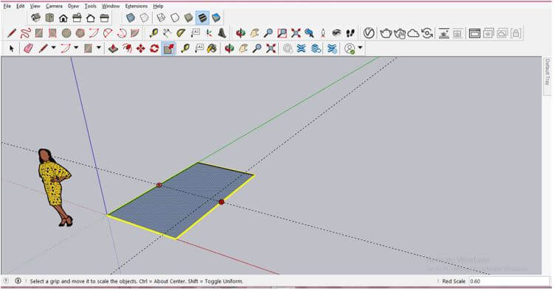The image size is (554, 290).
Task: Open the Window menu
Action: click(x=111, y=6)
